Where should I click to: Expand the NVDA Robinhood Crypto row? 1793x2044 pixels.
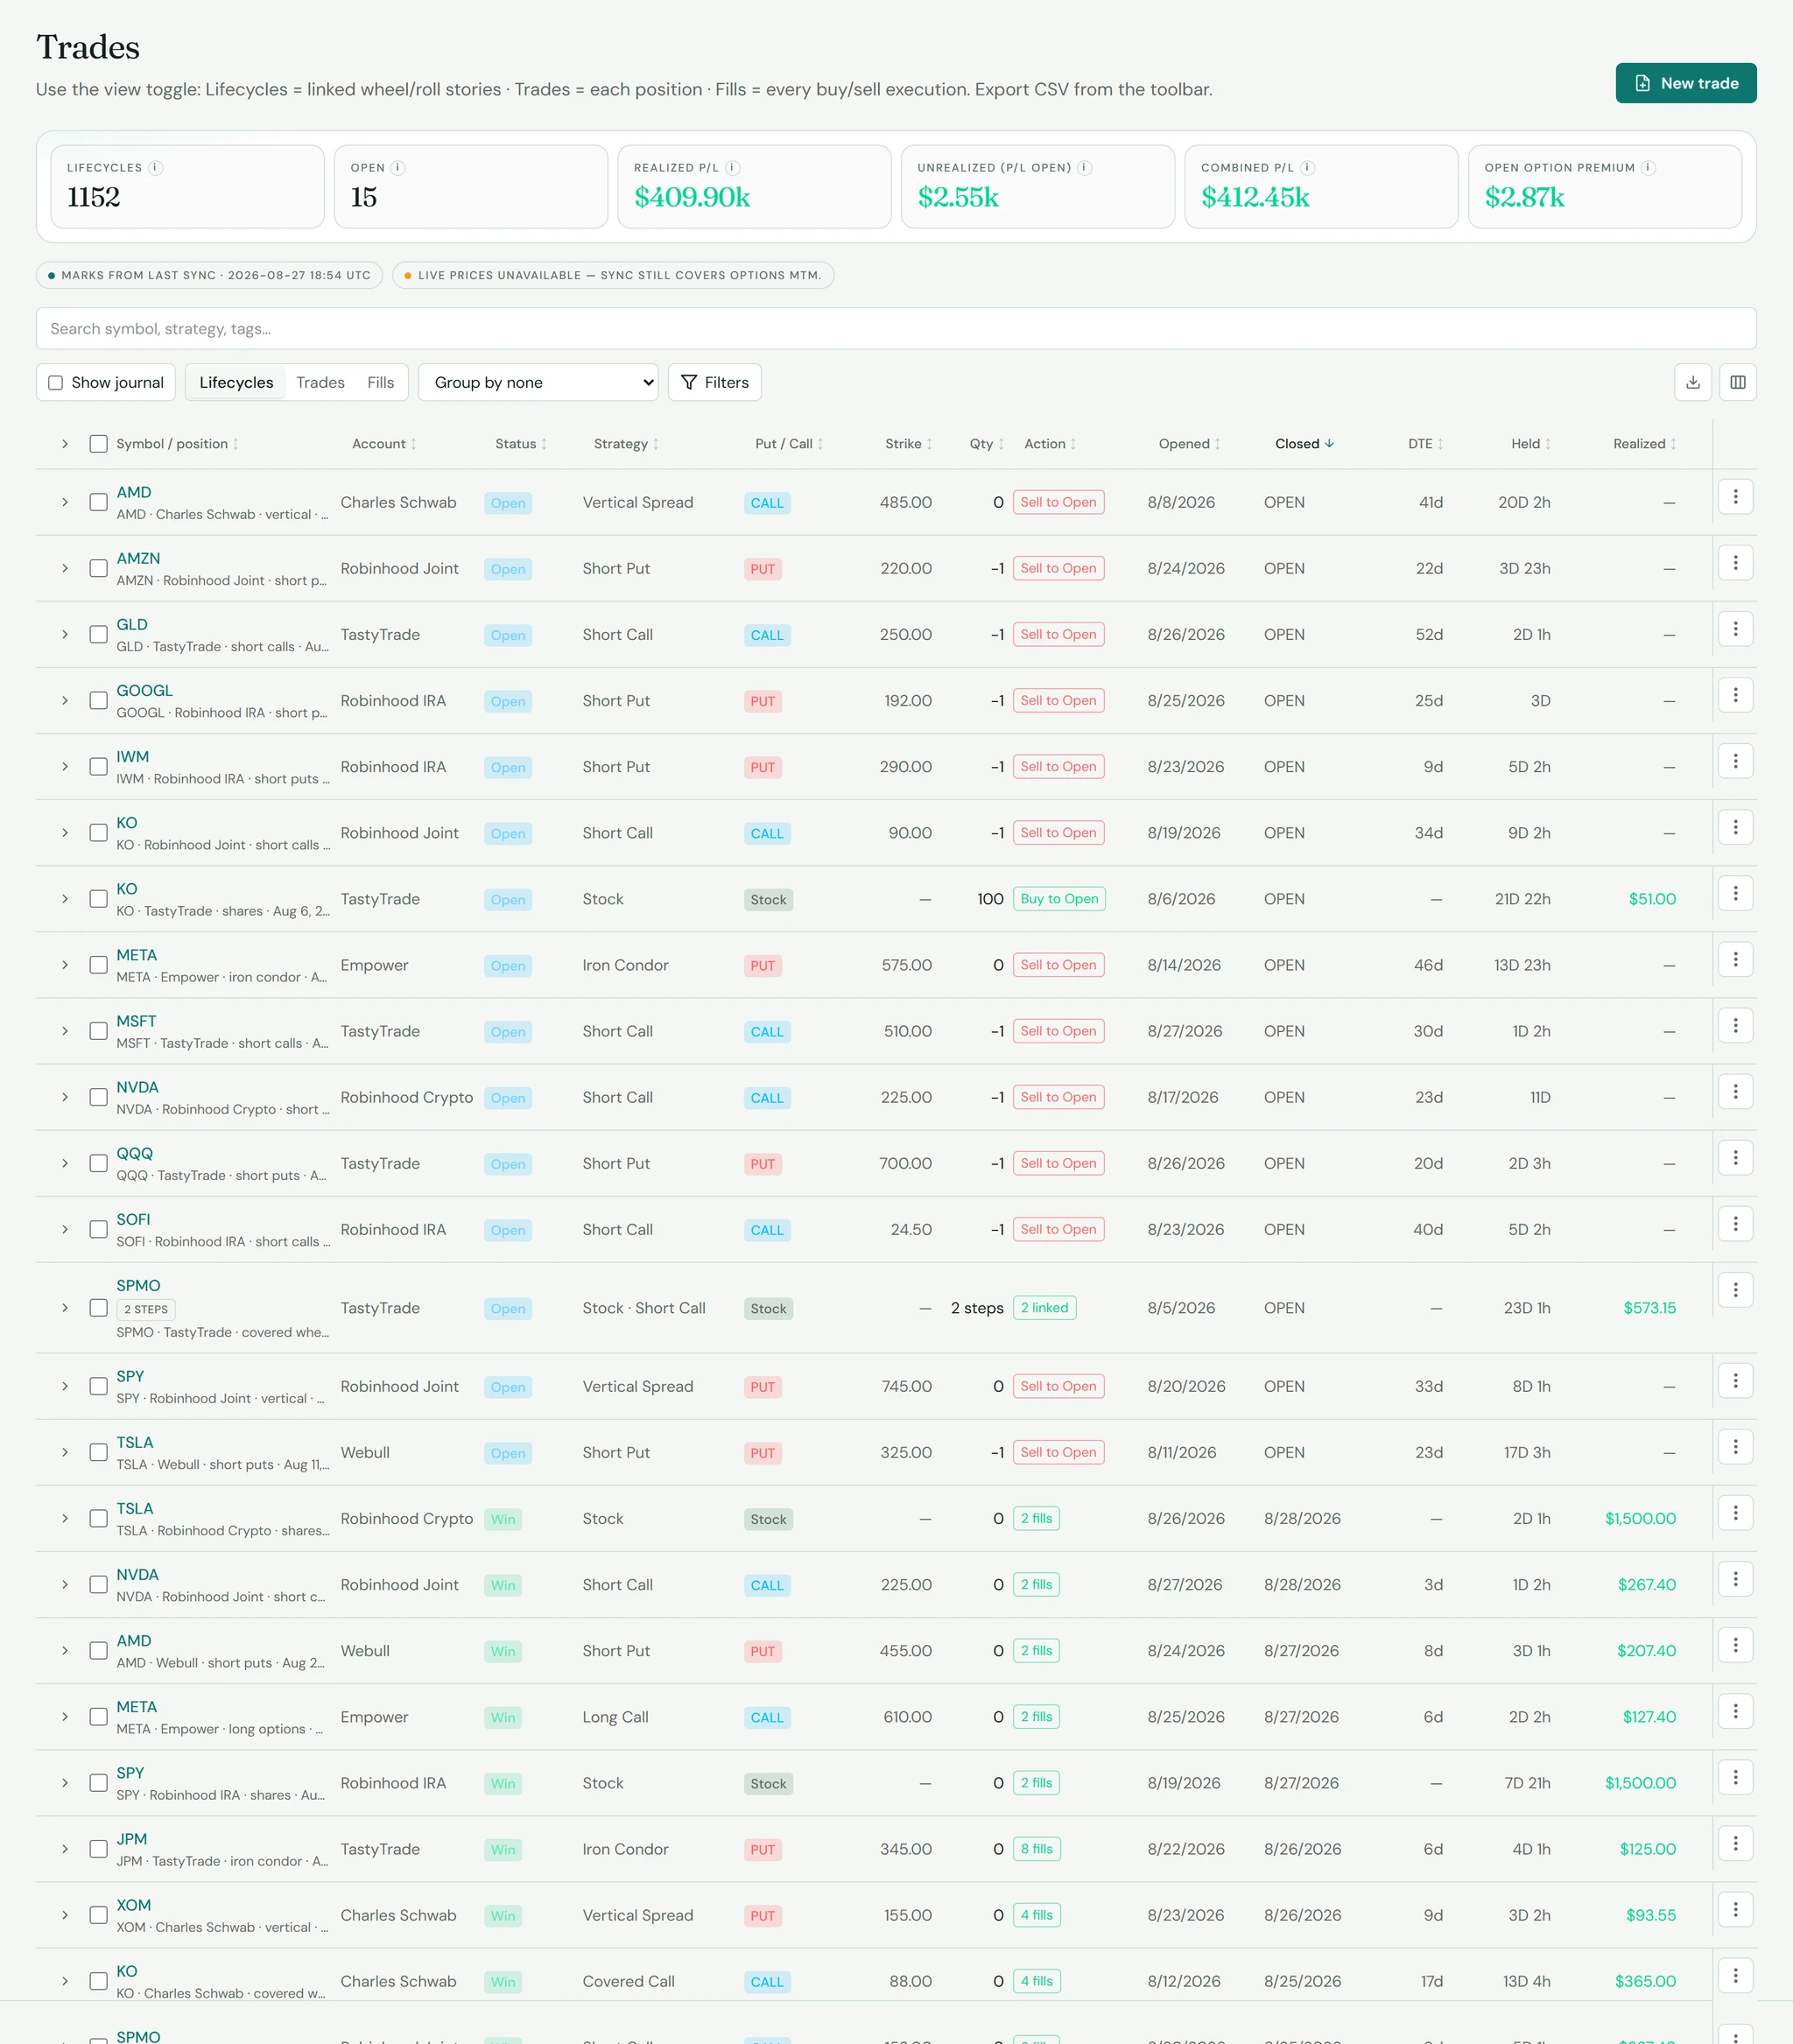(x=65, y=1097)
